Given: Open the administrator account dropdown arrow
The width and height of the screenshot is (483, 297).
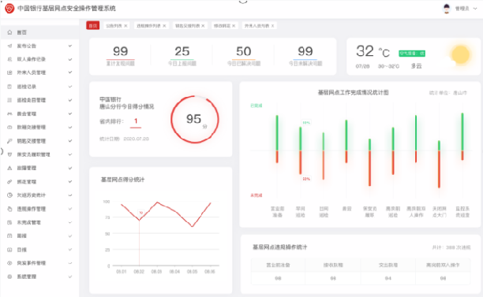Looking at the screenshot, I should point(475,9).
